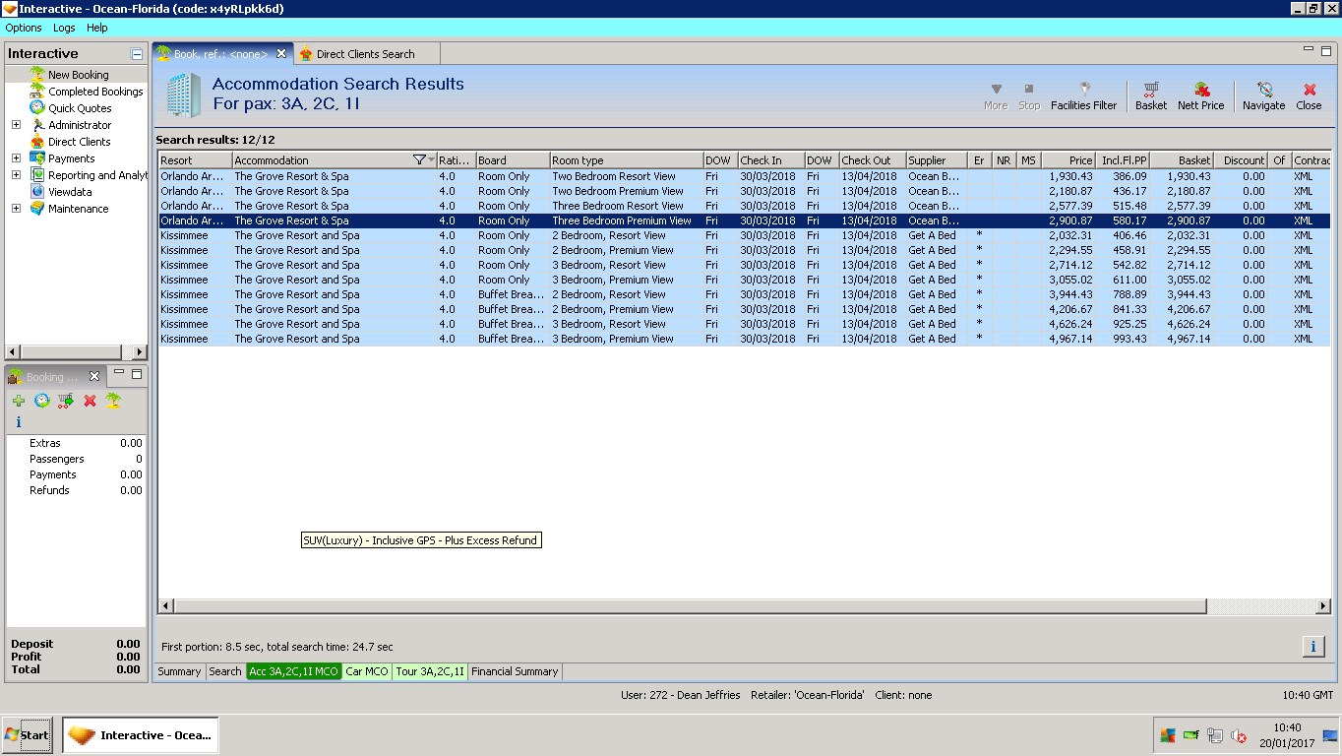The width and height of the screenshot is (1342, 756).
Task: Open the Logs menu
Action: 64,28
